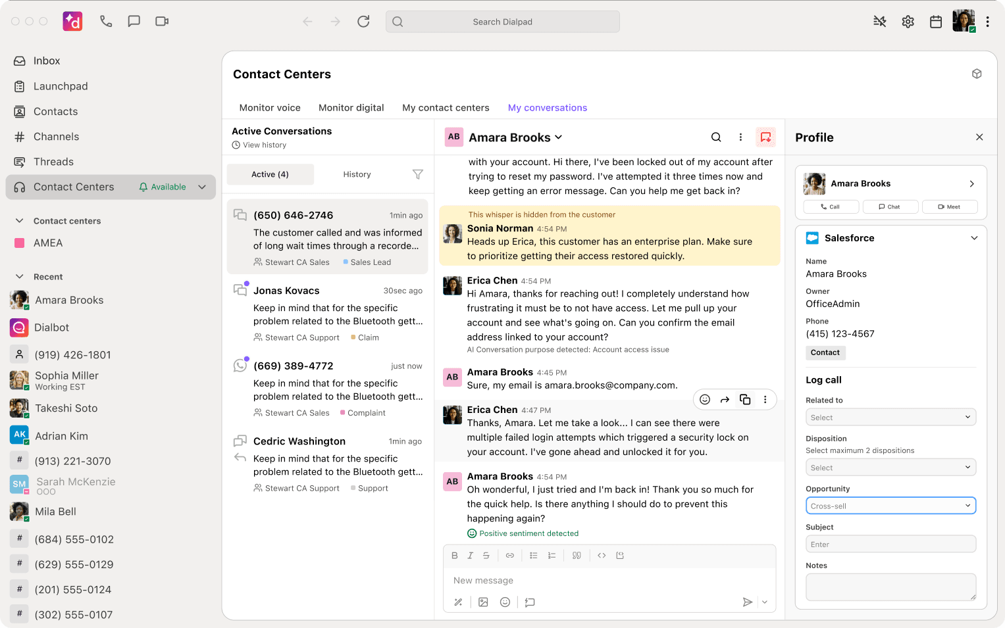Switch to the Monitor voice tab
The width and height of the screenshot is (1005, 628).
270,108
